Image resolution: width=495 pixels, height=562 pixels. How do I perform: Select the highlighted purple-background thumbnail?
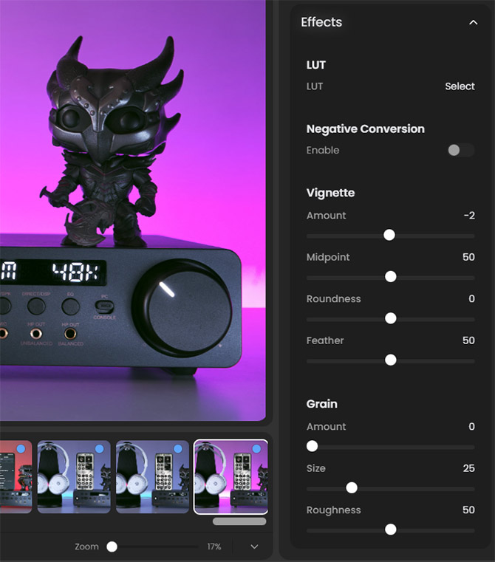click(x=230, y=480)
